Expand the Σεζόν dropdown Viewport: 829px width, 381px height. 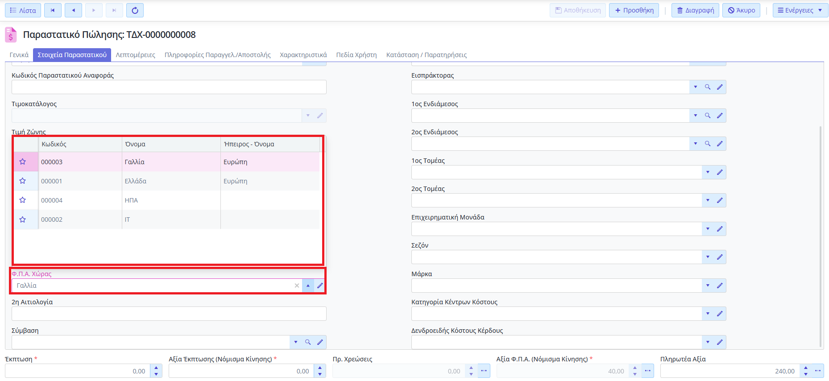point(708,257)
